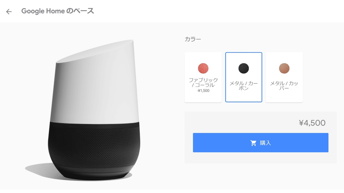
Task: Pick the black carbon swatch circle
Action: pyautogui.click(x=244, y=68)
